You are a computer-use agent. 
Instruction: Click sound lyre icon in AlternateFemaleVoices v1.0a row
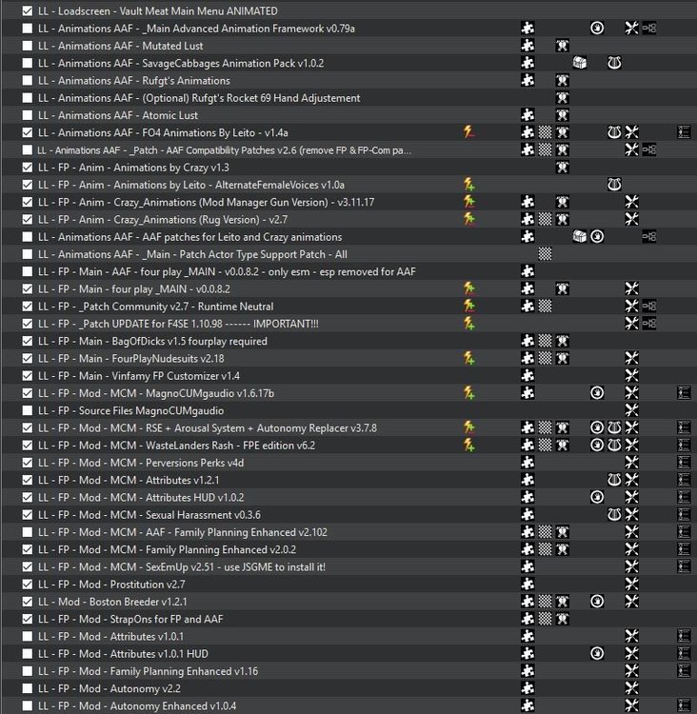click(x=614, y=185)
